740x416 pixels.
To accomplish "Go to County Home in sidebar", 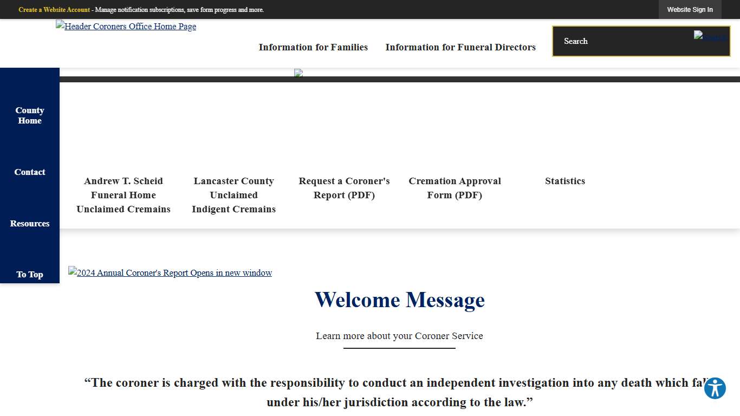I will [x=30, y=115].
